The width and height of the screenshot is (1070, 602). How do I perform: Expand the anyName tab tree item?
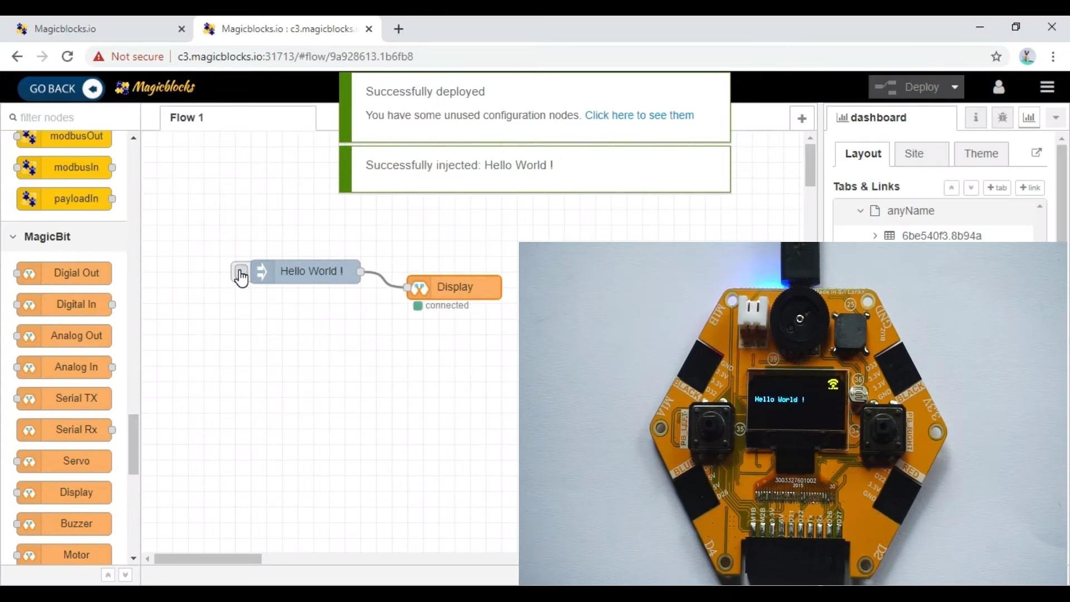click(860, 211)
